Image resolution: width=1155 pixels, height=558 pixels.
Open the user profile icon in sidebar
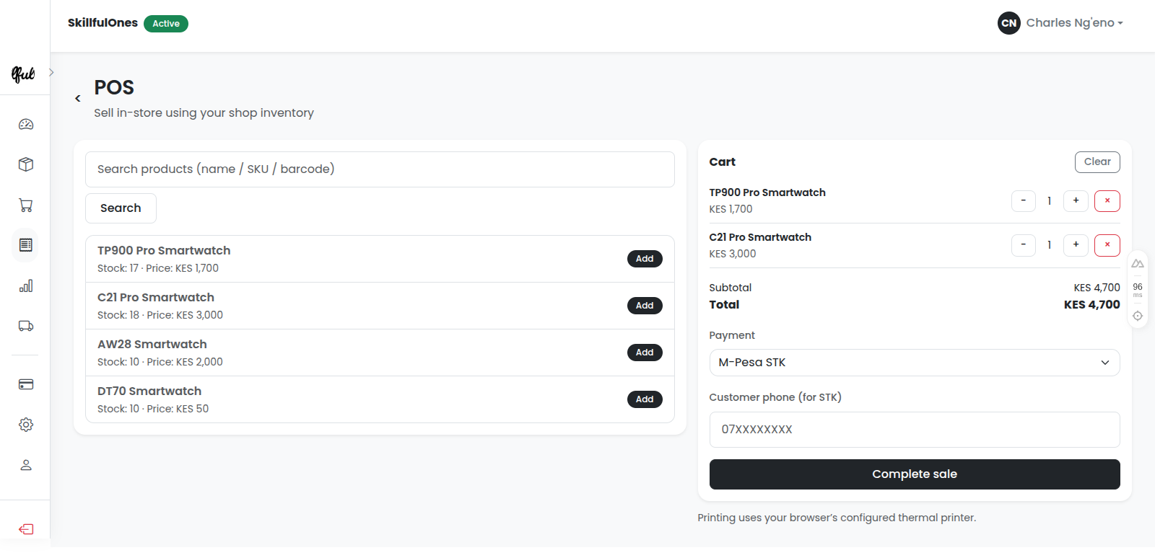point(26,465)
